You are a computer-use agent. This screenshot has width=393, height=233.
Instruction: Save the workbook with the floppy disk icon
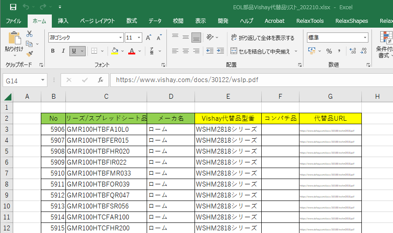tap(13, 7)
